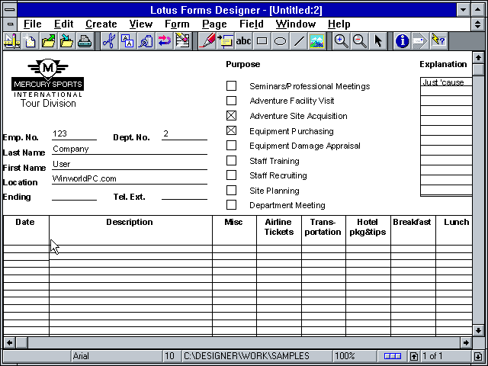The width and height of the screenshot is (488, 366).
Task: Open the Page menu
Action: 214,24
